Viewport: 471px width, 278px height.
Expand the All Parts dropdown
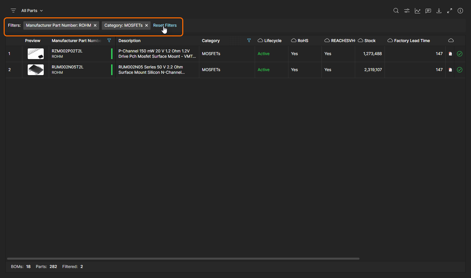coord(32,11)
